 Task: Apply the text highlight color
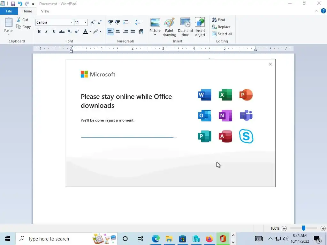tap(96, 32)
